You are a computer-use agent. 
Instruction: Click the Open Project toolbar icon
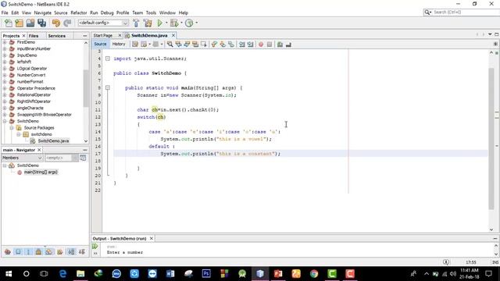30,23
